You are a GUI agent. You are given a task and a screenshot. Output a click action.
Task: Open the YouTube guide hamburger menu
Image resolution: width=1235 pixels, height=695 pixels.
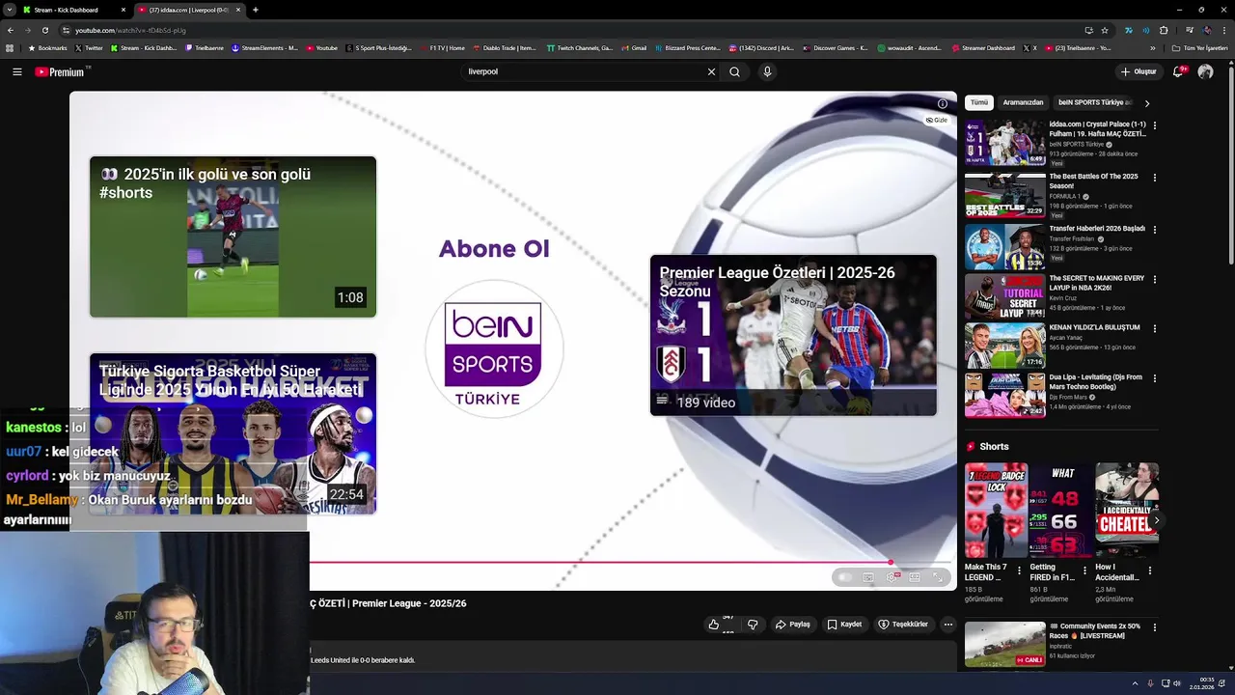click(x=16, y=71)
